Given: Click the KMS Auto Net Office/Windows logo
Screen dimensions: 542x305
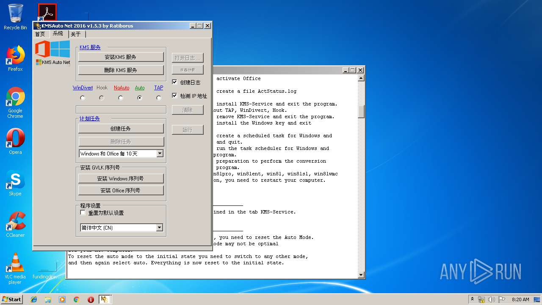Looking at the screenshot, I should 53,52.
